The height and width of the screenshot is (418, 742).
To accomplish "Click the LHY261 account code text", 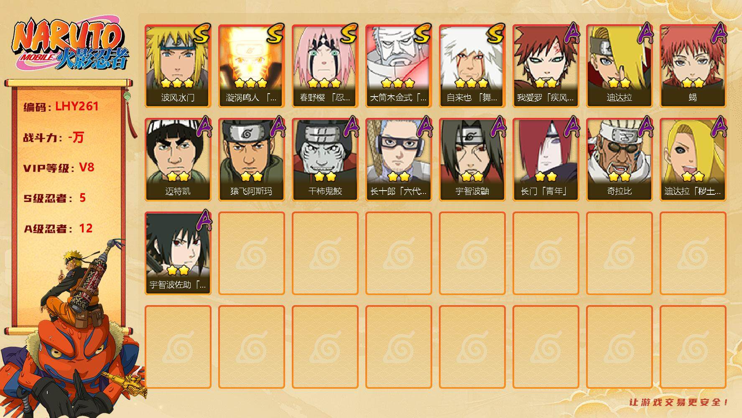I will tap(77, 106).
